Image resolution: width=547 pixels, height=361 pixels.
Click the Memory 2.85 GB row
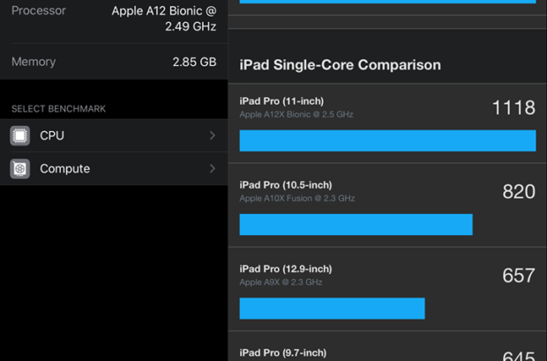click(113, 63)
